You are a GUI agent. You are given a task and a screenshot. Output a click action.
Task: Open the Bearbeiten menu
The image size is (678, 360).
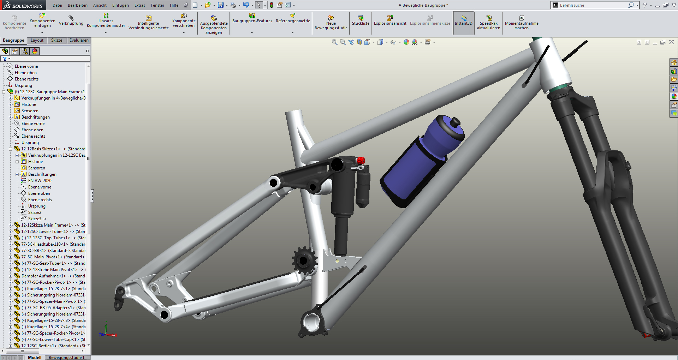[x=78, y=5]
